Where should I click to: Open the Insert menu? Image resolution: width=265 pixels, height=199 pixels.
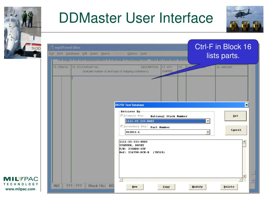(x=94, y=54)
